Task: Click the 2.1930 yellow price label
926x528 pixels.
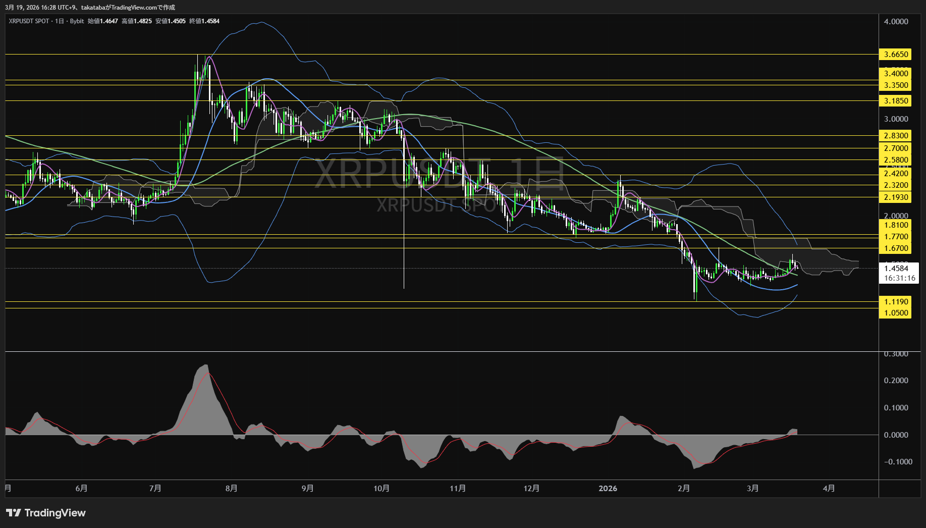Action: 896,197
